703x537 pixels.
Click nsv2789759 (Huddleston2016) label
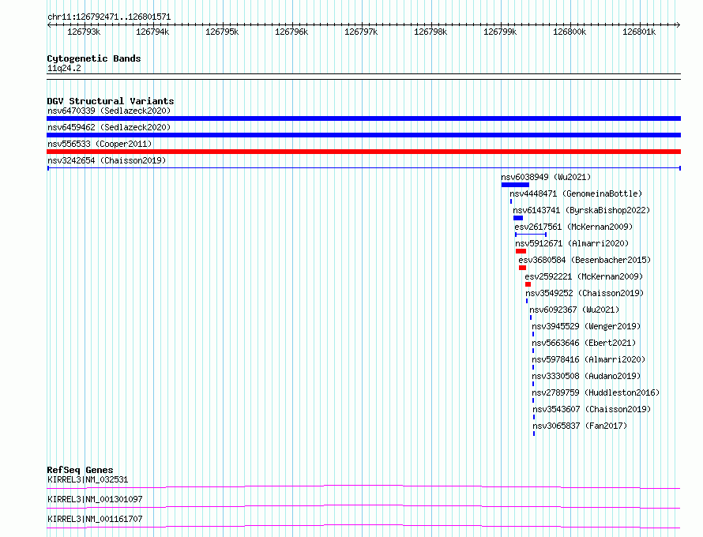point(596,392)
